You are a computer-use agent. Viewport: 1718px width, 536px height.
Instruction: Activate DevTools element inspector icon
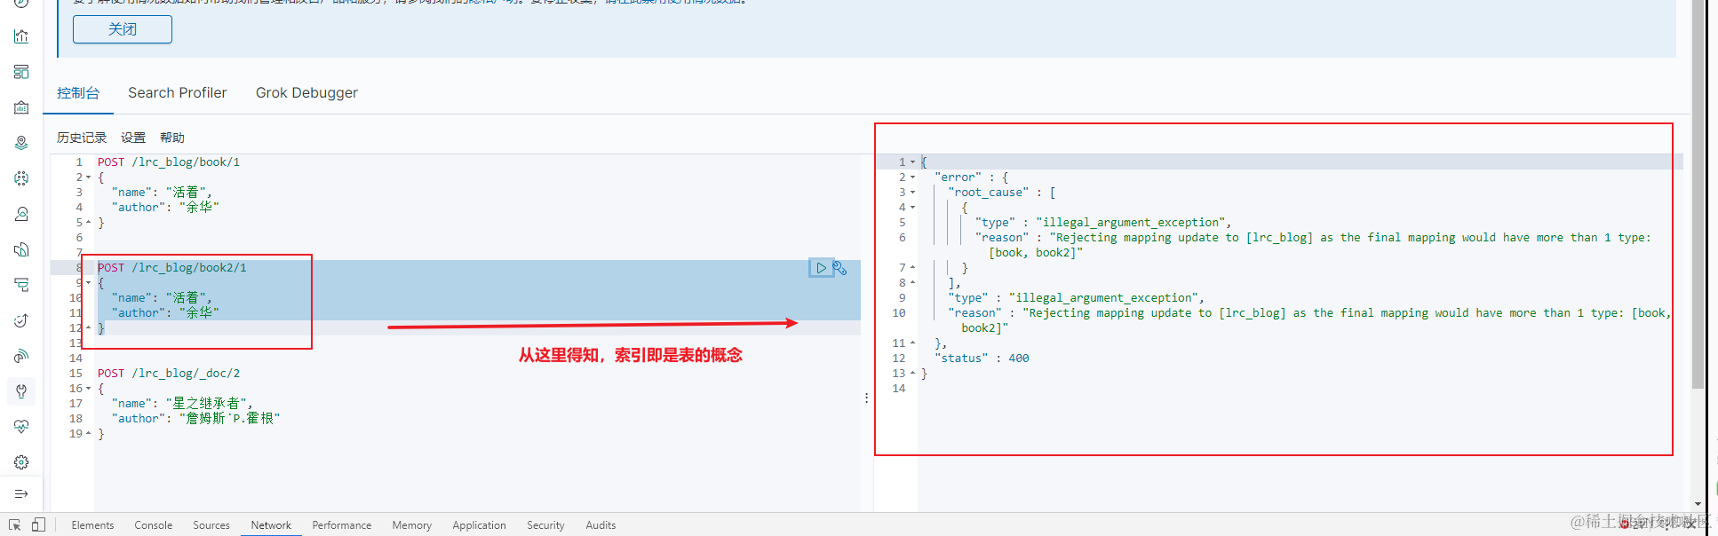[x=14, y=524]
